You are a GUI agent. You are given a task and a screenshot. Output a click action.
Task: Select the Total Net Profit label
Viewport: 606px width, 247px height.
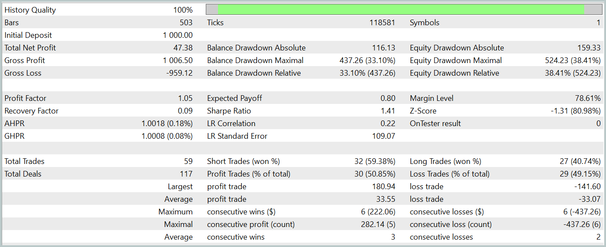tap(30, 48)
